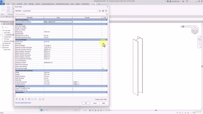Image resolution: width=203 pixels, height=114 pixels.
Task: Collapse the Structural Analysis section
Action: 107,40
